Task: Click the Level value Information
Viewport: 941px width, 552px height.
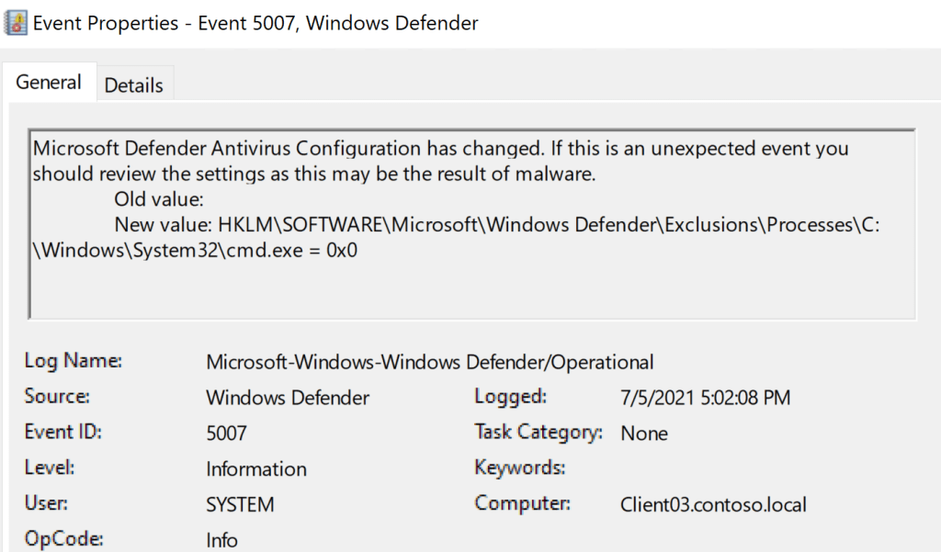Action: pos(256,469)
